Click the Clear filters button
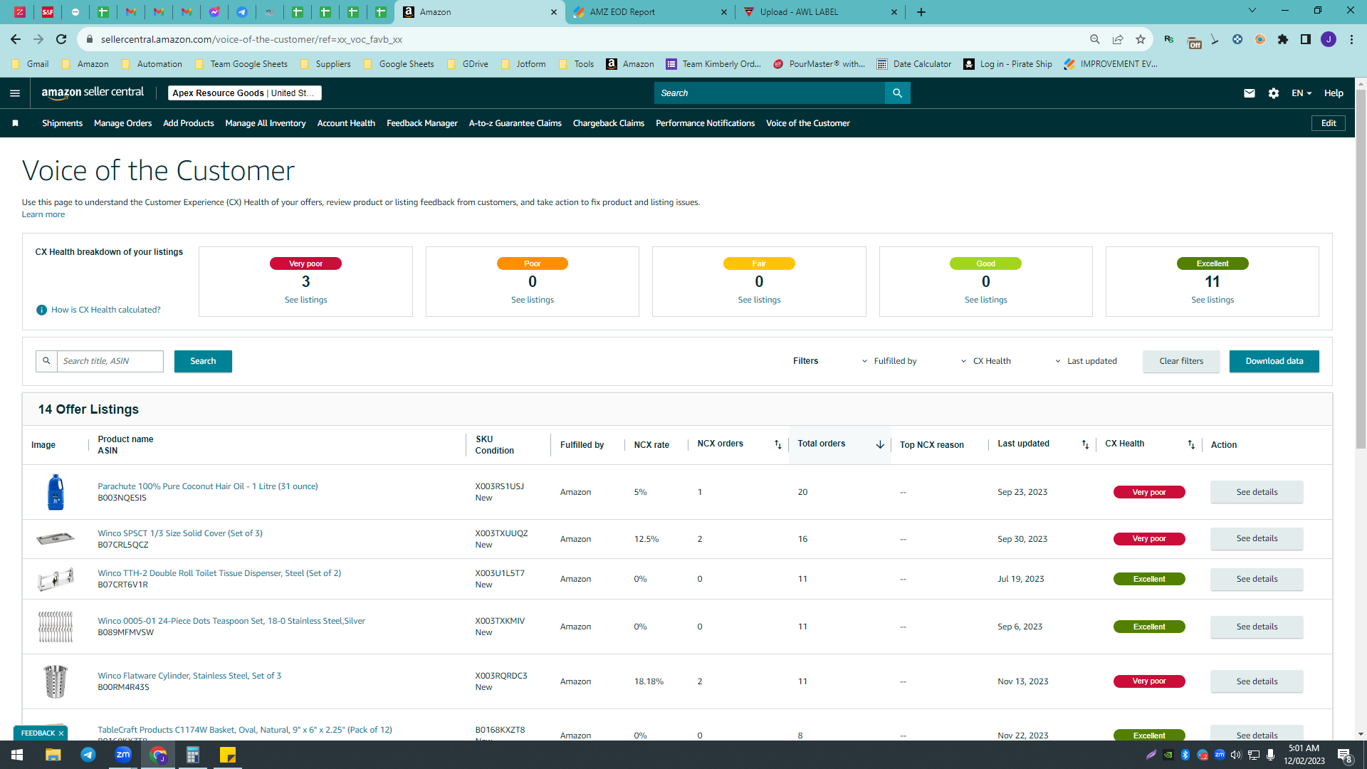 pos(1181,361)
